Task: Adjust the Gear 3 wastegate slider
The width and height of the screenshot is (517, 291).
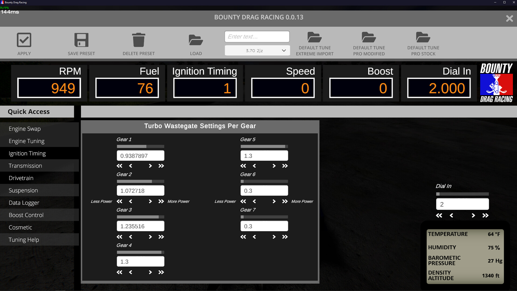Action: click(140, 217)
